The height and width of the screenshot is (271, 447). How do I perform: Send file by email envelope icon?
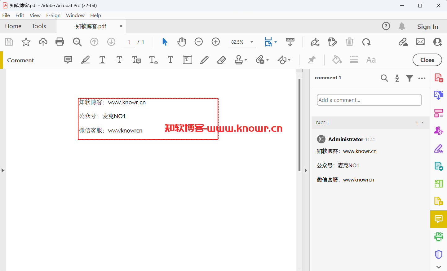click(x=420, y=42)
